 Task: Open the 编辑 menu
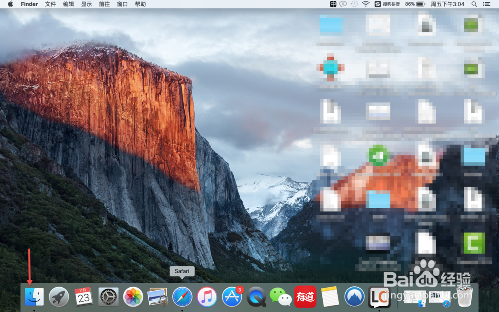click(68, 4)
